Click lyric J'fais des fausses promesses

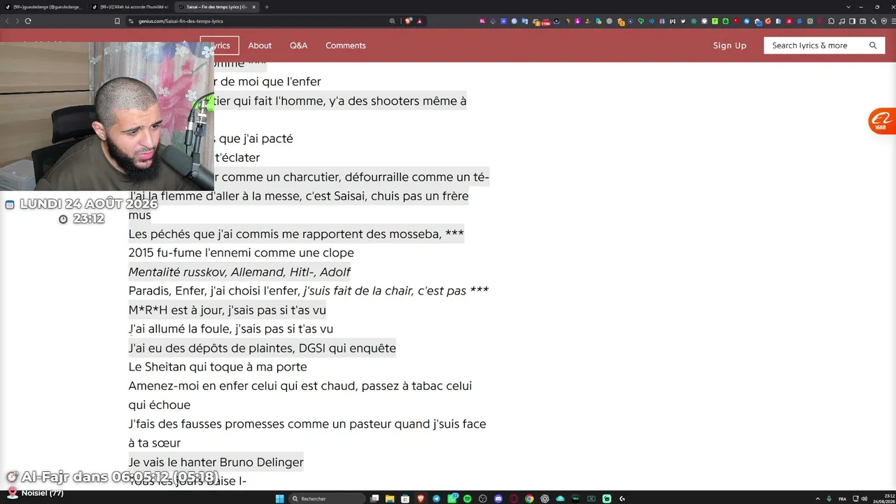click(x=307, y=433)
